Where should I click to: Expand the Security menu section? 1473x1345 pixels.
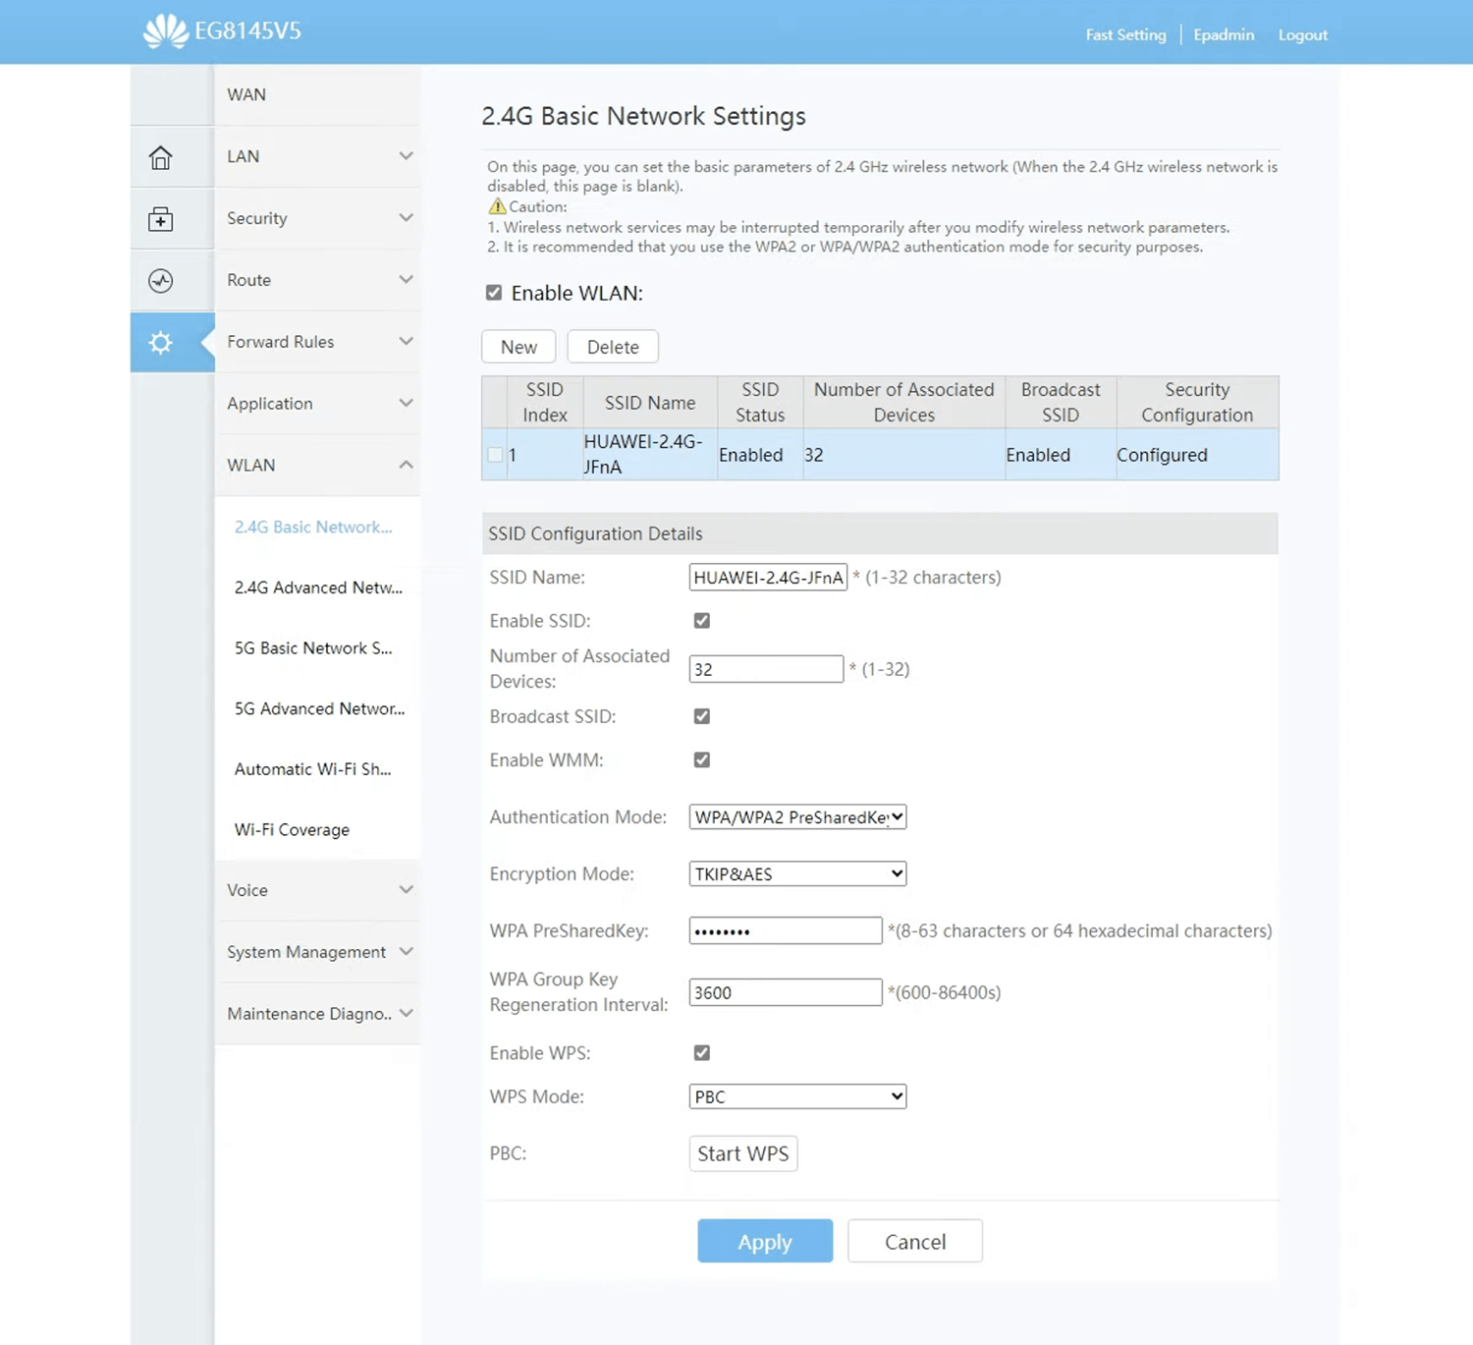[x=317, y=218]
